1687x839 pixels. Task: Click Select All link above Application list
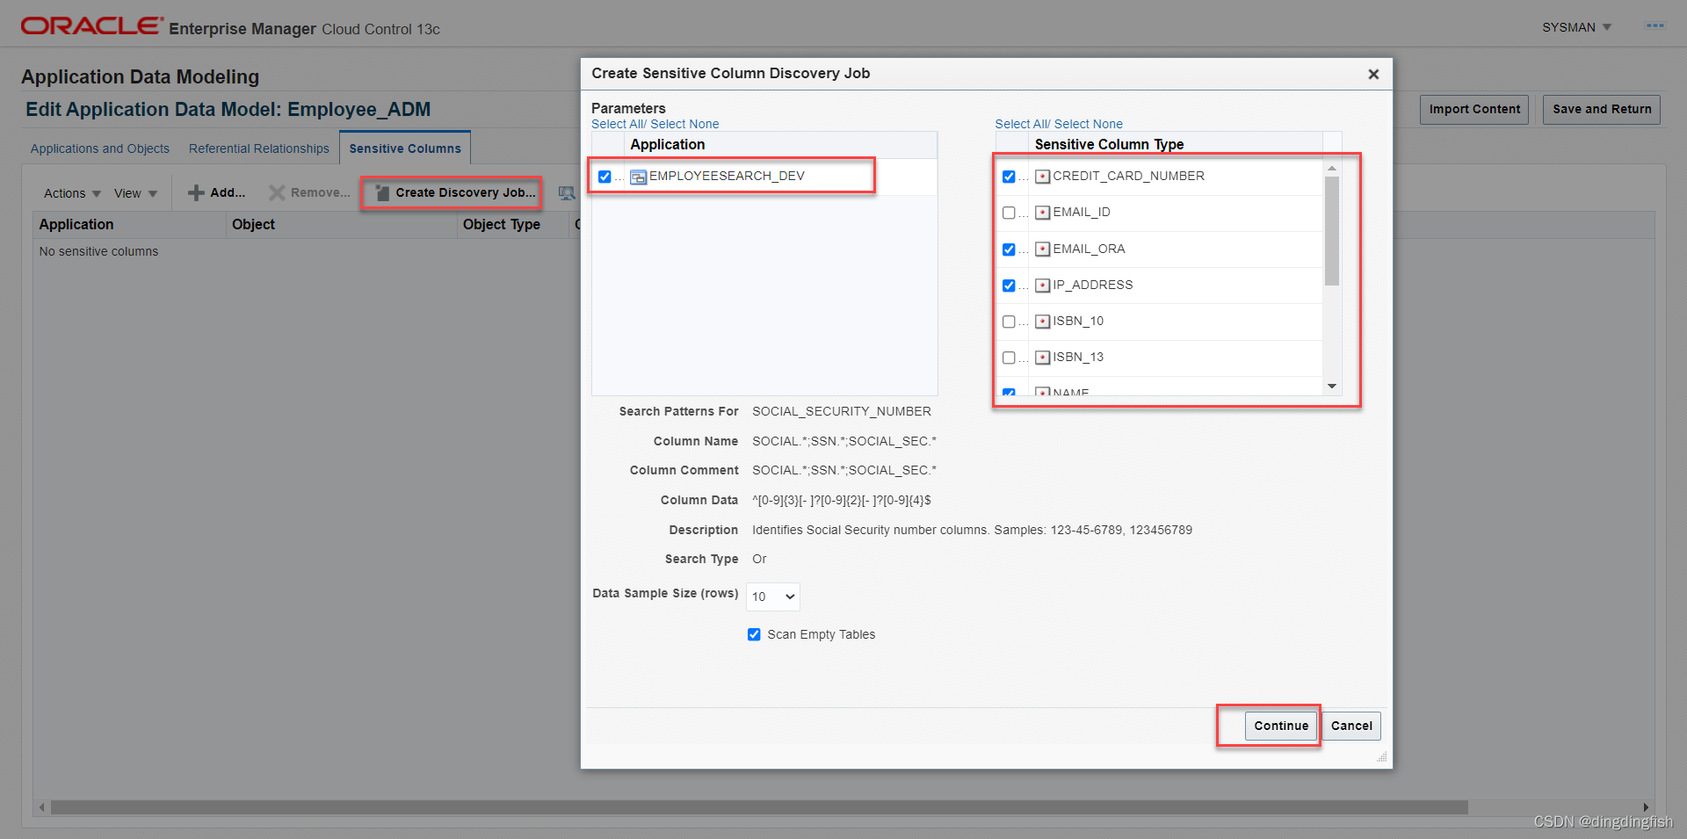coord(617,124)
